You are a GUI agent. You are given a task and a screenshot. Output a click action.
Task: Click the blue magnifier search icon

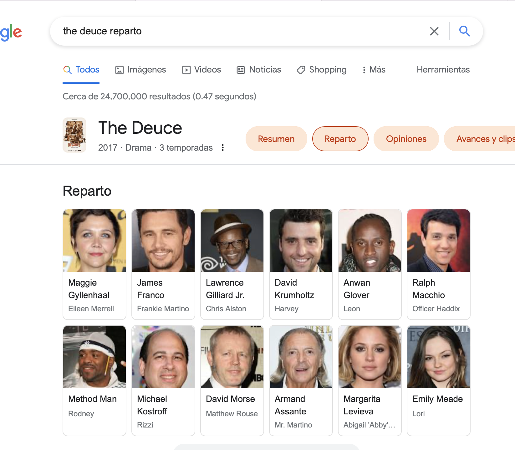pos(465,31)
